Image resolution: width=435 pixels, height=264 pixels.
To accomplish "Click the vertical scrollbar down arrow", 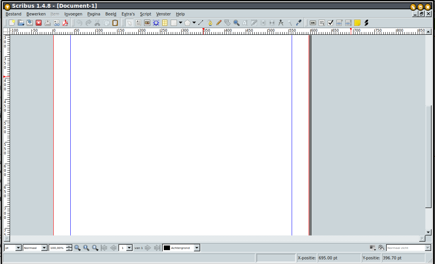I will click(428, 232).
